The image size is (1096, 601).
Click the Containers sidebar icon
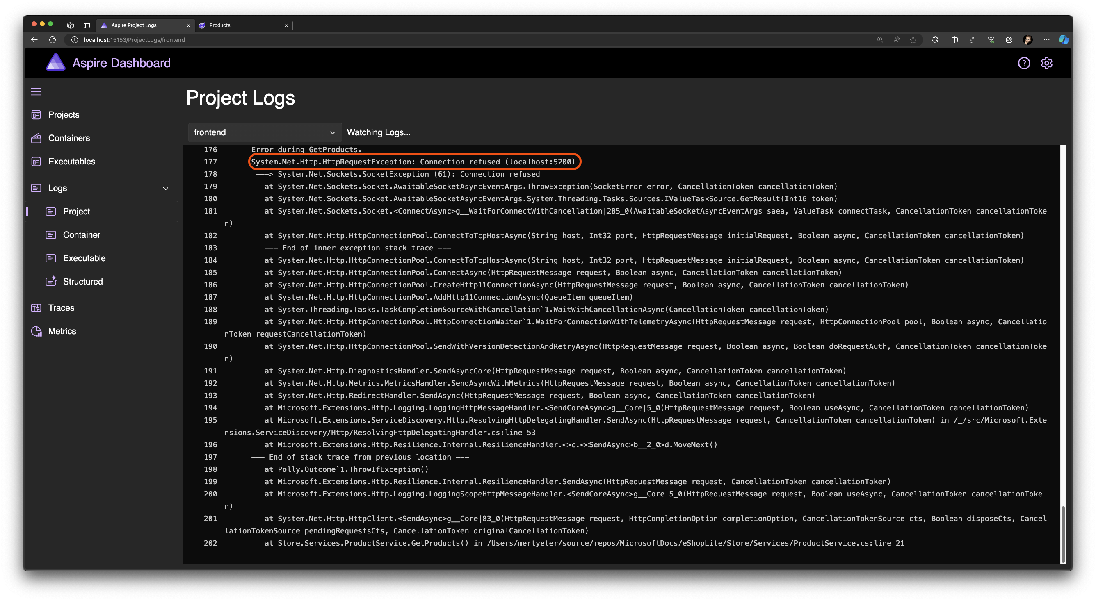point(36,138)
